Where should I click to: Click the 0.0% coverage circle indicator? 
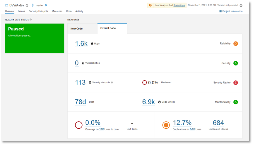[78, 125]
